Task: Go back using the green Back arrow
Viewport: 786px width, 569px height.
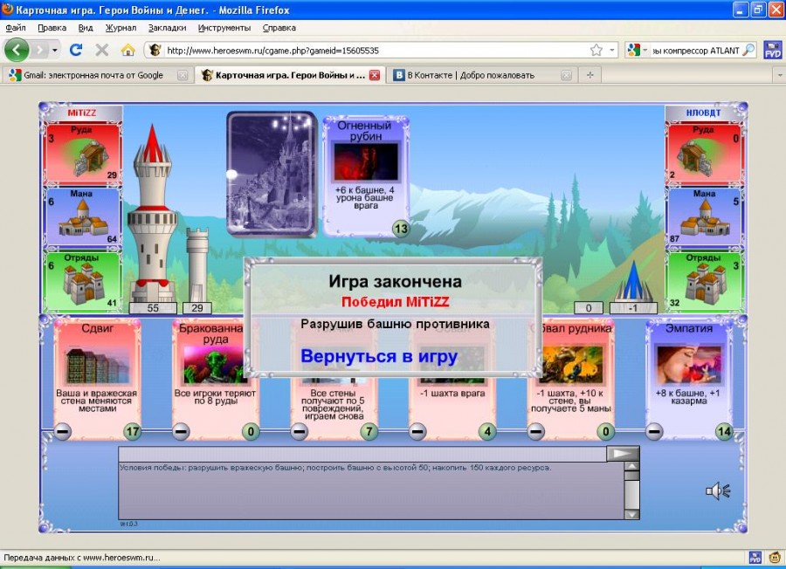Action: (17, 50)
